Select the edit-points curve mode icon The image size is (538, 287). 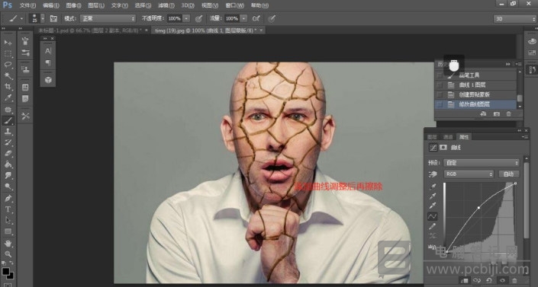pos(433,216)
